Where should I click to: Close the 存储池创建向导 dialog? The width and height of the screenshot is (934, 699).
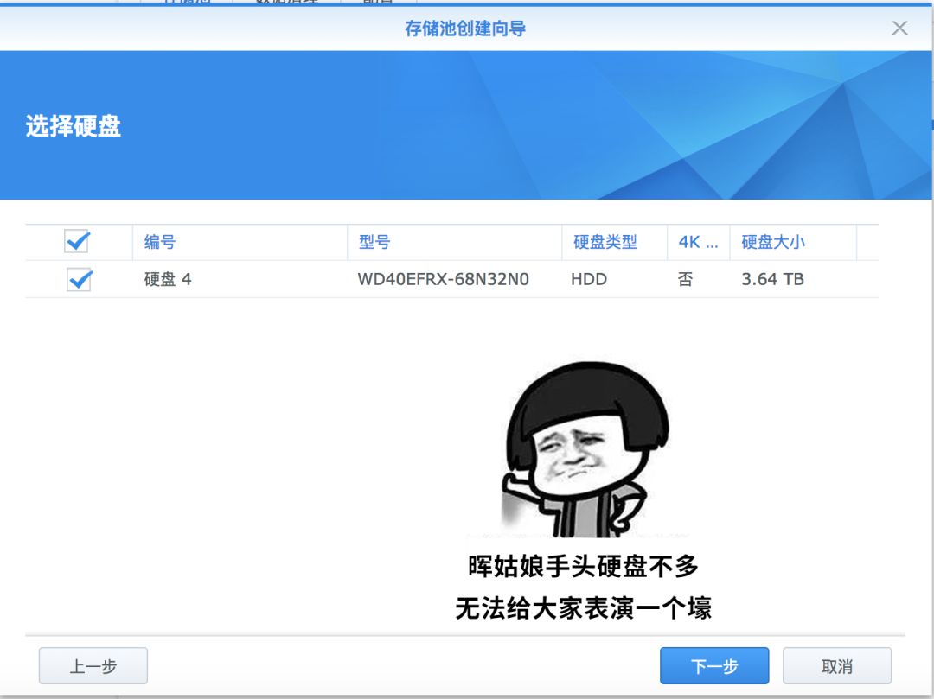point(899,28)
